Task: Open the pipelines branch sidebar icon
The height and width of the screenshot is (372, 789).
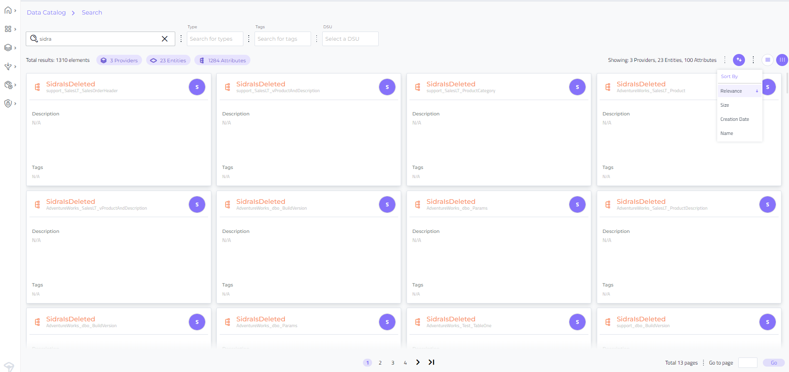Action: (x=8, y=66)
